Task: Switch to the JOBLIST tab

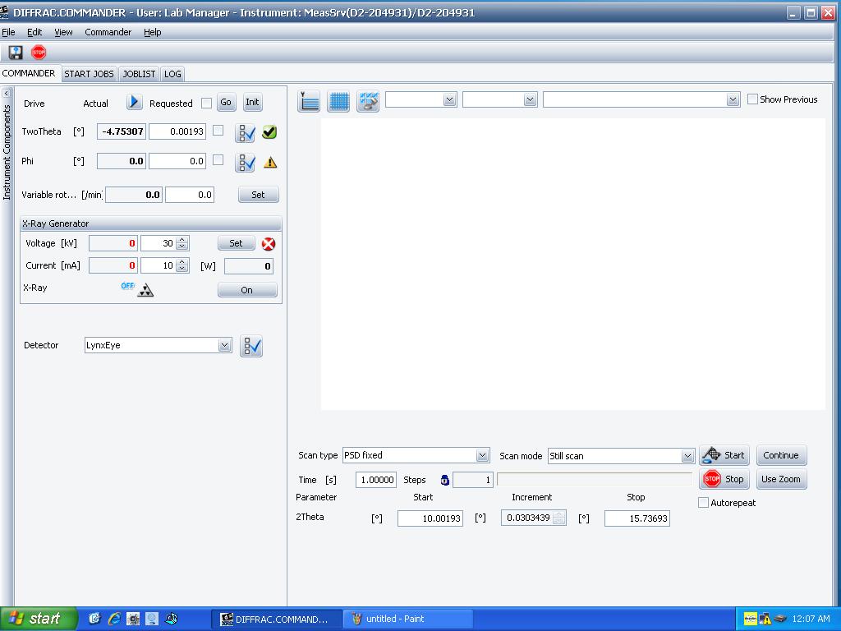Action: coord(138,73)
